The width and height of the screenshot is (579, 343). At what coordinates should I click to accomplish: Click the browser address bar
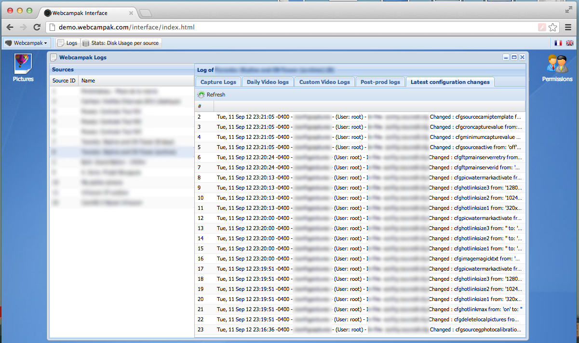coord(289,27)
